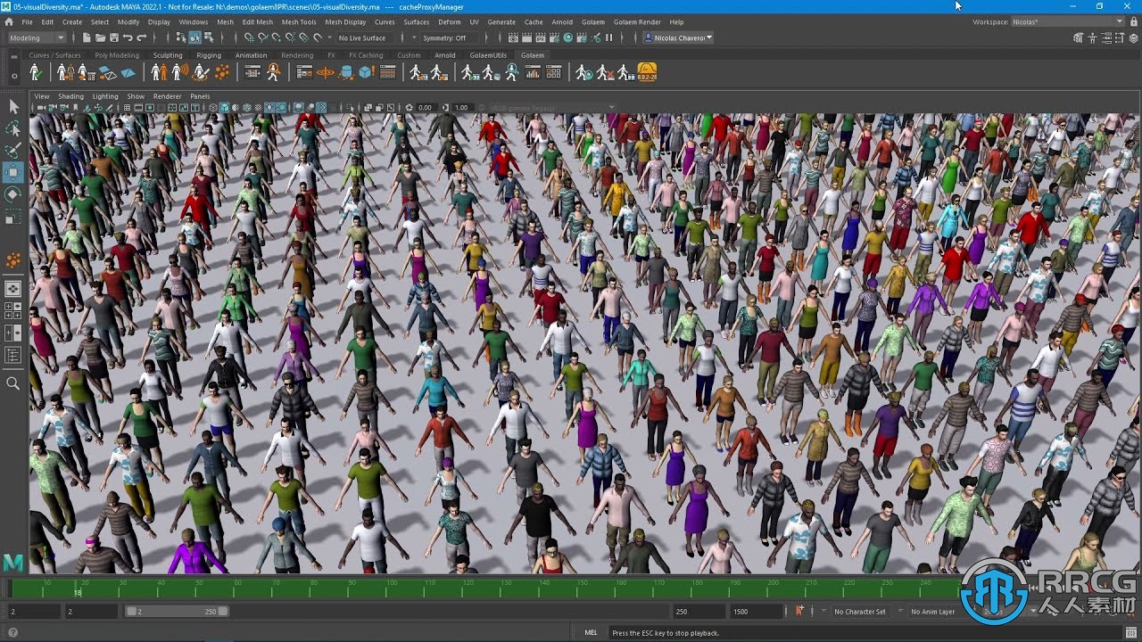Open the shelf tab selector icon
The height and width of the screenshot is (642, 1142).
(13, 56)
